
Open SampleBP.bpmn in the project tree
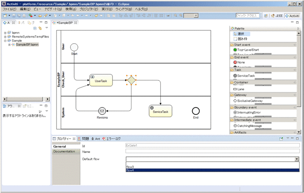[x=27, y=45]
